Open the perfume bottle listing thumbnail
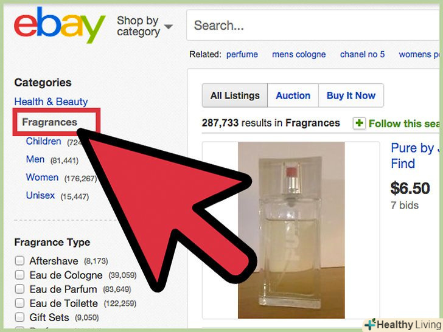The width and height of the screenshot is (443, 332). [x=291, y=230]
